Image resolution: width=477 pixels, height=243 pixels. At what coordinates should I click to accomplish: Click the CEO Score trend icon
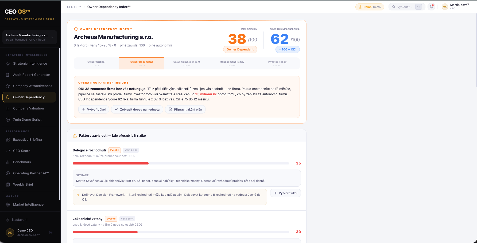[8, 151]
